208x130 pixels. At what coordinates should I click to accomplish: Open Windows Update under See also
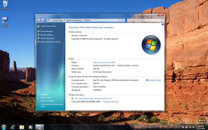47,101
